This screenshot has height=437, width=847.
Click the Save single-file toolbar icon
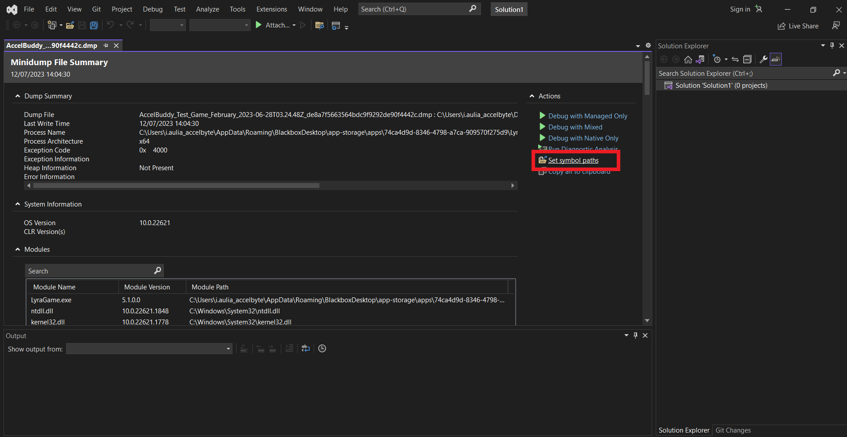[82, 25]
